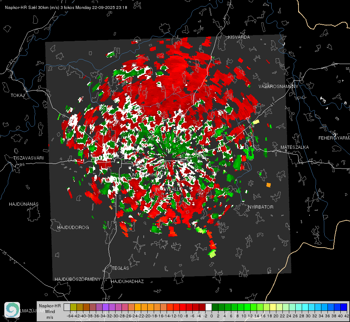Click road number 36 near Tiszavasvári

click(x=22, y=165)
